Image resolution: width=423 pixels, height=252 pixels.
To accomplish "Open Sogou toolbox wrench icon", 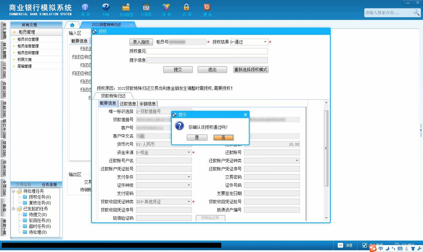I will 419,248.
